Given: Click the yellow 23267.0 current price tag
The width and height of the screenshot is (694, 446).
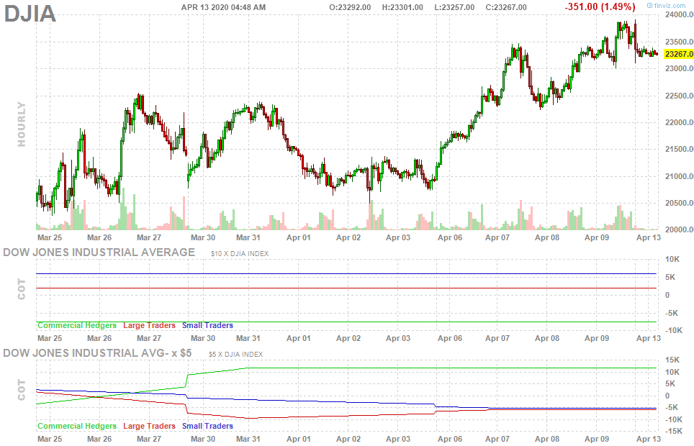Looking at the screenshot, I should click(679, 54).
